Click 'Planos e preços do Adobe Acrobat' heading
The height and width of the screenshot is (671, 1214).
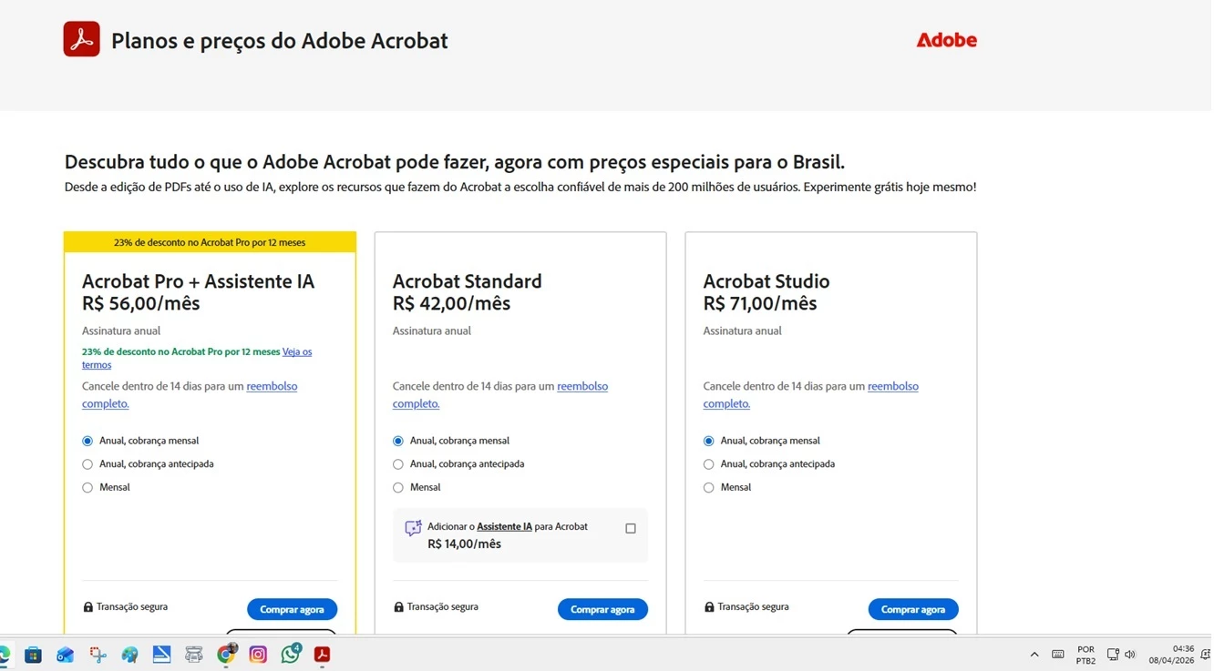click(280, 41)
